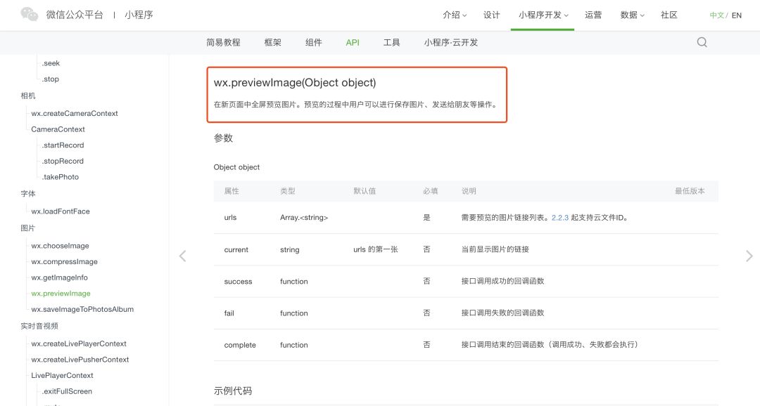Click the current property cell

[236, 249]
